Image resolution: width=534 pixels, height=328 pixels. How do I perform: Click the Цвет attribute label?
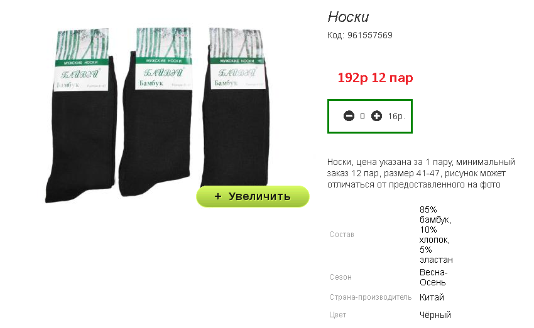[337, 315]
